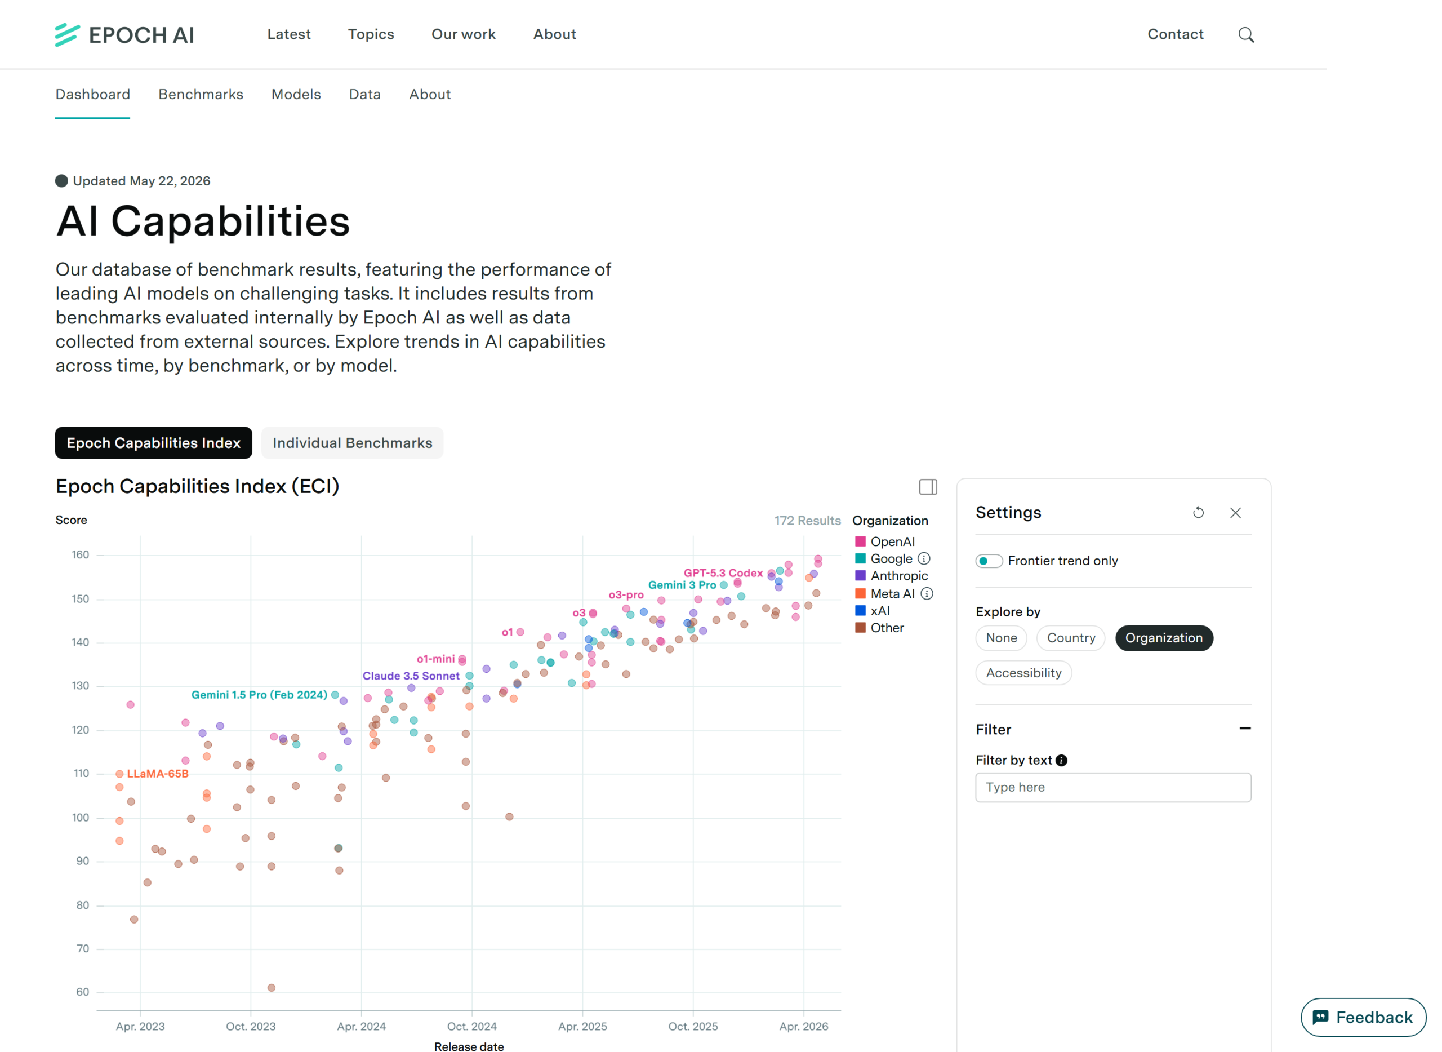Screen dimensions: 1442x1052
Task: Click the GPT-5.3 Codex data point
Action: click(x=771, y=573)
